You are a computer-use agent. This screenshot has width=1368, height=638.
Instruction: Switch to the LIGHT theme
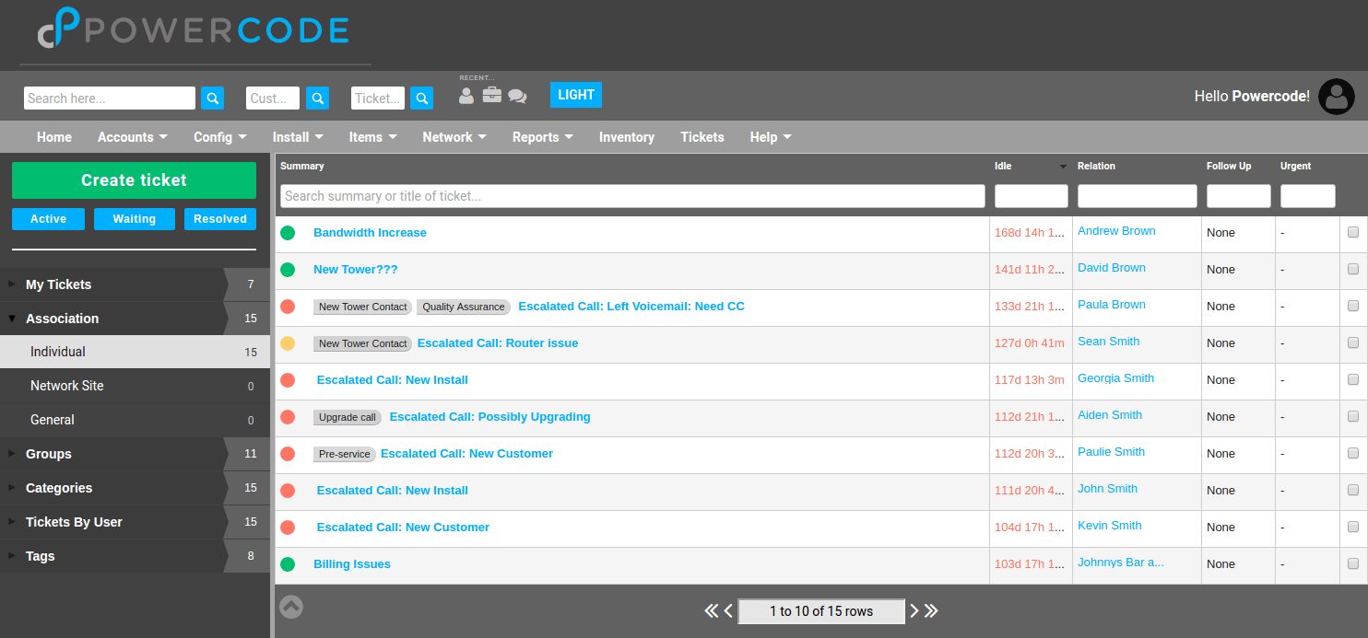coord(575,95)
